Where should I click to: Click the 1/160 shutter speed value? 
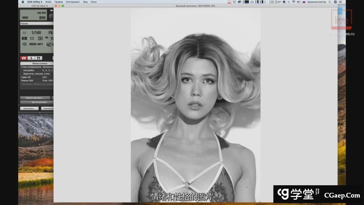pyautogui.click(x=36, y=33)
